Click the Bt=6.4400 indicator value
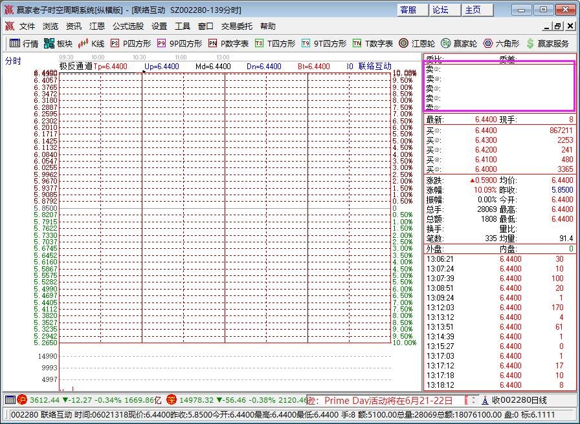 [314, 67]
